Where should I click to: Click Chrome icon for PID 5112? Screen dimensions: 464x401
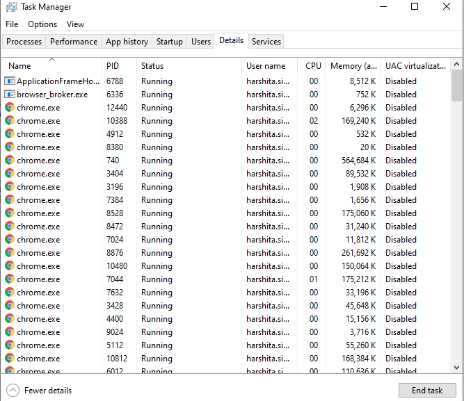(10, 345)
